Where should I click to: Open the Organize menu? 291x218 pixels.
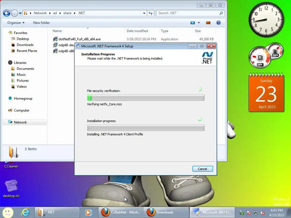pyautogui.click(x=16, y=23)
